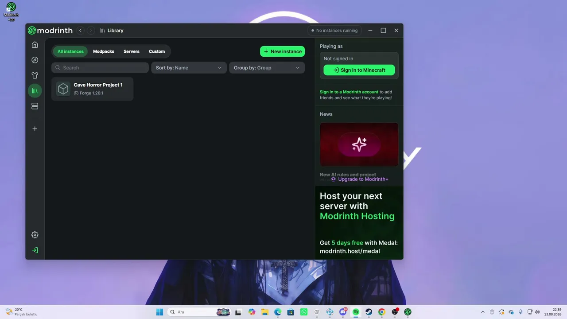Click the Modrinth Hosting advertisement banner

[x=359, y=222]
